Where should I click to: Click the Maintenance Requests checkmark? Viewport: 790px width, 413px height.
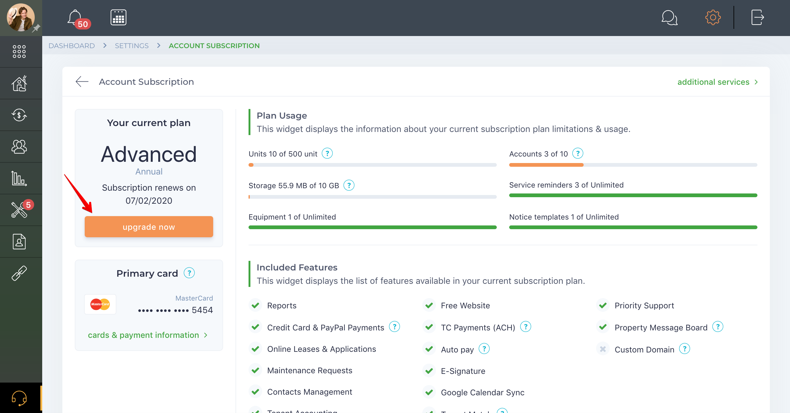click(x=255, y=370)
